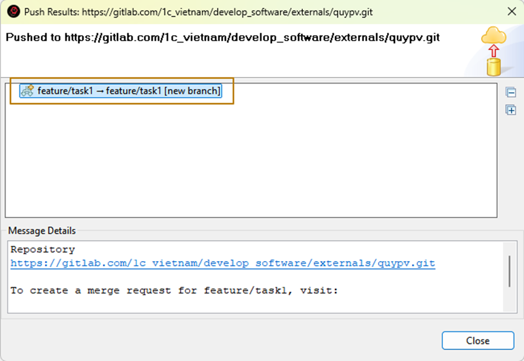Click blank area below merge request text

tap(242, 305)
